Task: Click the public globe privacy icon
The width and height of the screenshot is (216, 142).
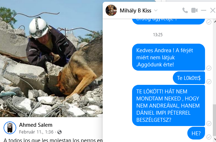Action: pyautogui.click(x=59, y=132)
